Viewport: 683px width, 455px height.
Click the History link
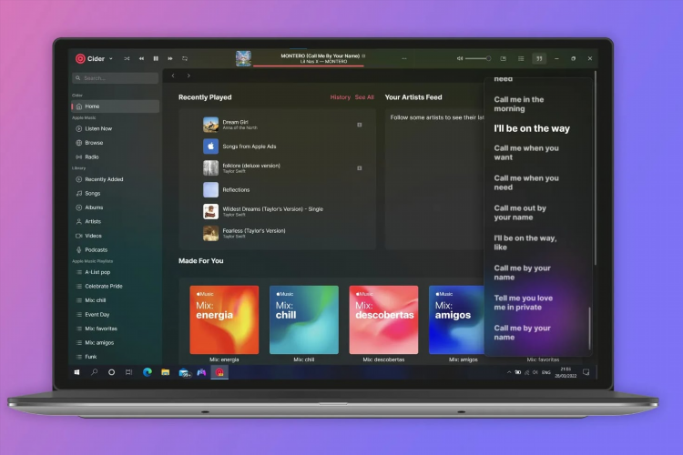[341, 97]
